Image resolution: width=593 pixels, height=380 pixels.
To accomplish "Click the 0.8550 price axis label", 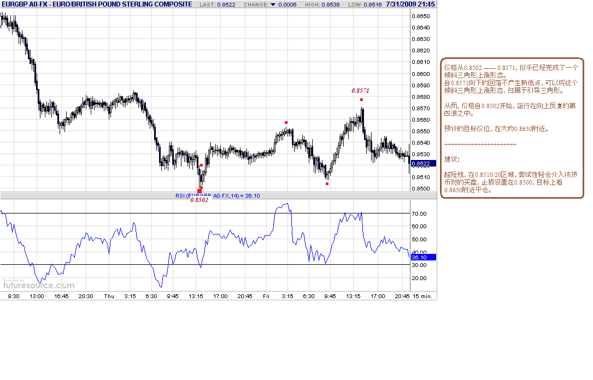I will coord(420,131).
